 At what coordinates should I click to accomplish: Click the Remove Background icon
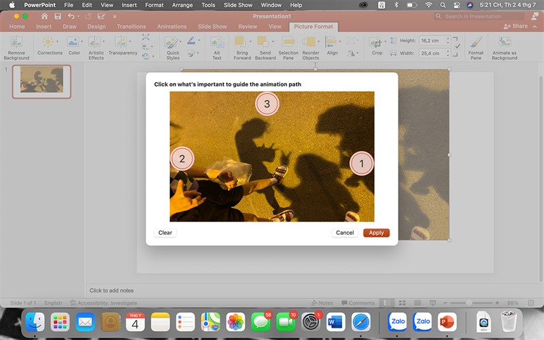pyautogui.click(x=16, y=42)
